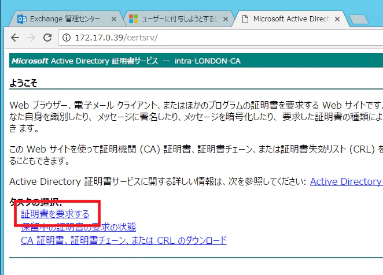
Task: Go back with the browser back arrow
Action: (15, 38)
